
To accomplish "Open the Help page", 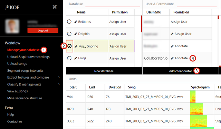I will tap(11, 115).
